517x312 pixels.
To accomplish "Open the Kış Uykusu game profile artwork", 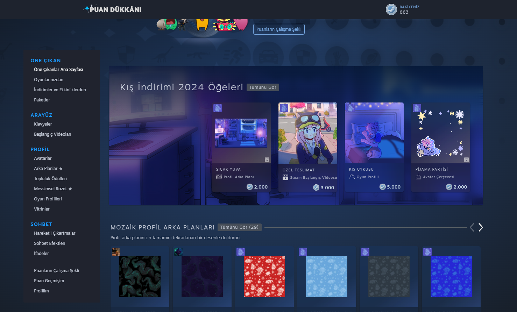I will point(374,133).
